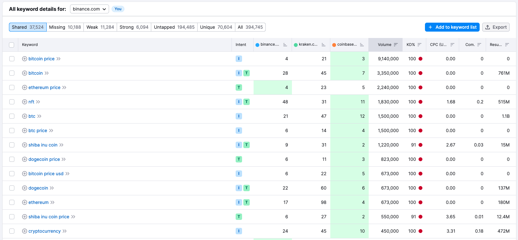Select the All 394,745 tab
Image resolution: width=518 pixels, height=240 pixels.
point(250,27)
